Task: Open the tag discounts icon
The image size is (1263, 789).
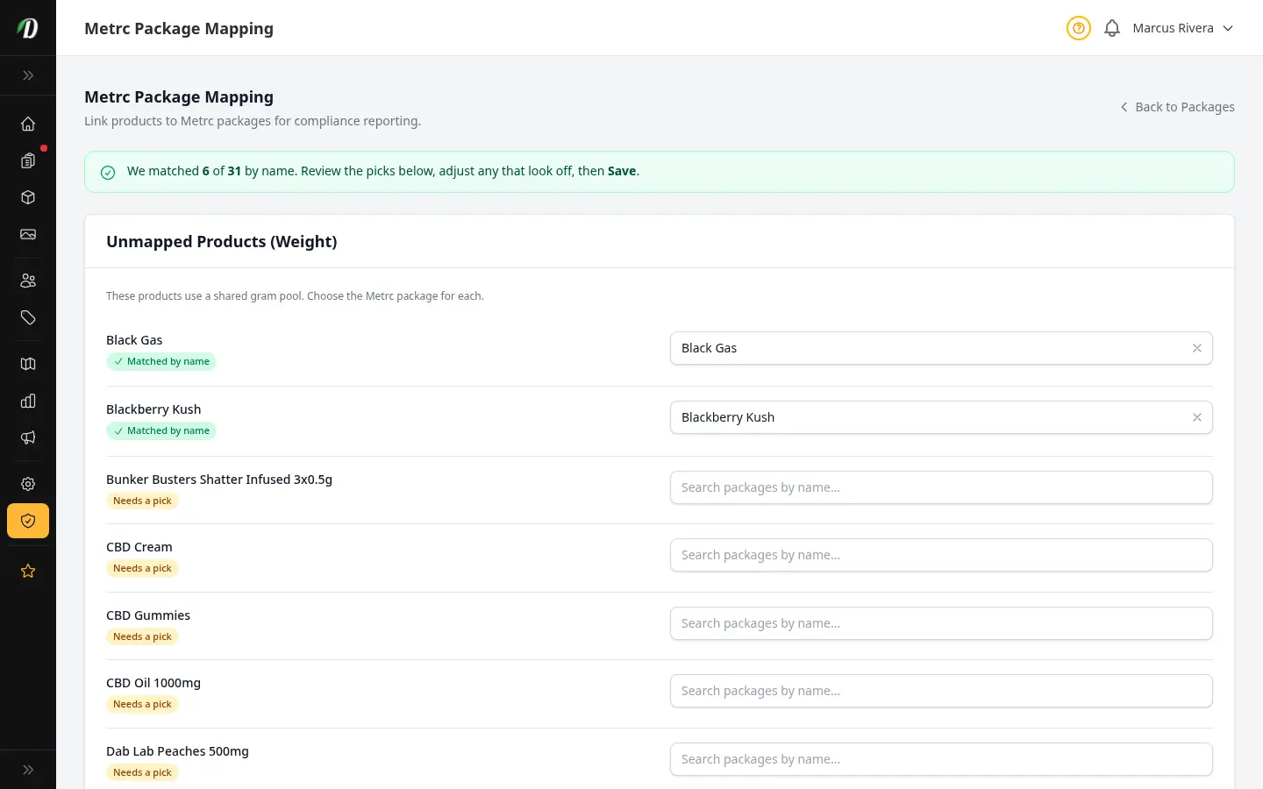Action: (x=28, y=317)
